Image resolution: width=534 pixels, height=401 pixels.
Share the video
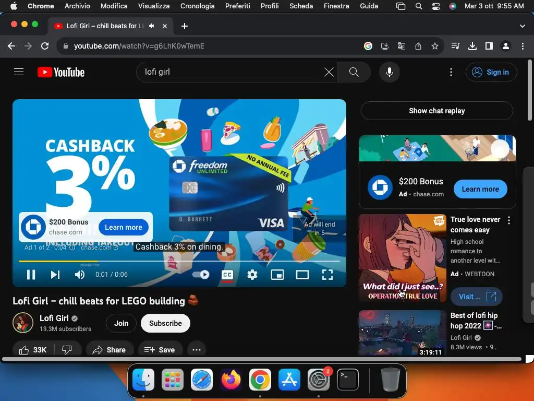(x=110, y=349)
